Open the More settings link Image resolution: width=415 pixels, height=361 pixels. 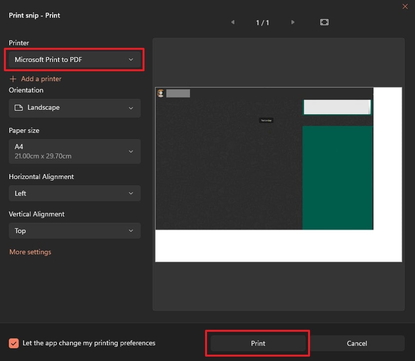[x=30, y=252]
